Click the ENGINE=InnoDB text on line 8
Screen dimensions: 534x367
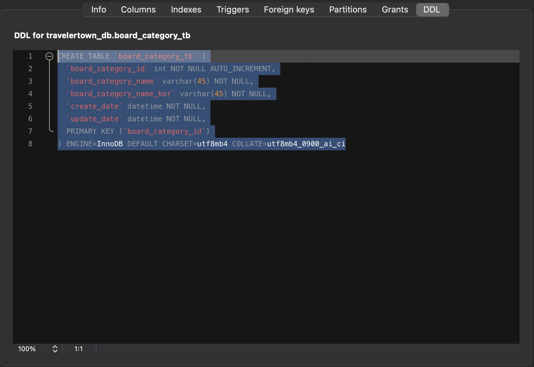point(94,144)
